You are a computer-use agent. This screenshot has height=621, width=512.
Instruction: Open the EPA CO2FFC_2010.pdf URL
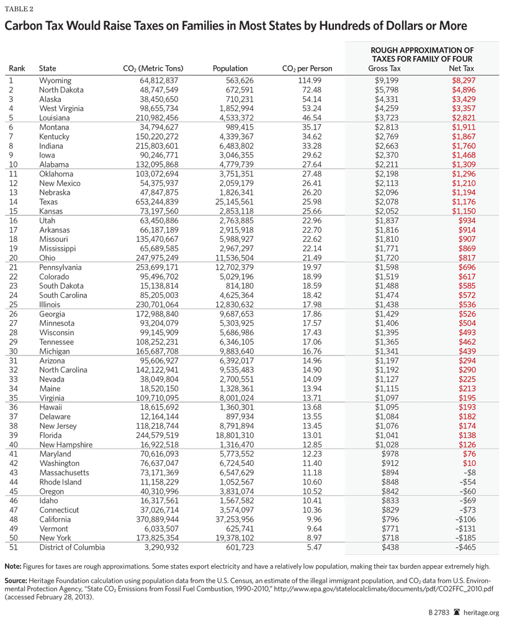[386, 587]
